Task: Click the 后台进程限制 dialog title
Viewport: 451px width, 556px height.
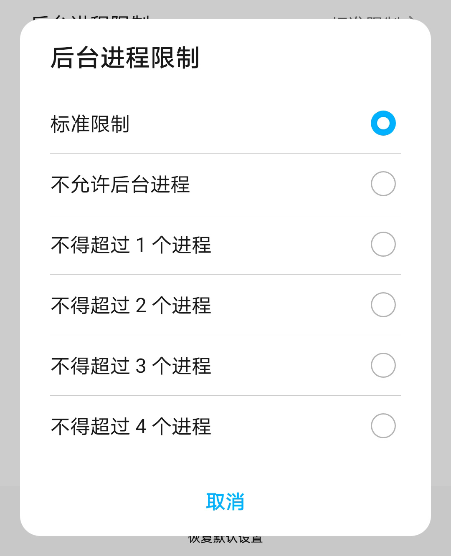Action: [125, 57]
